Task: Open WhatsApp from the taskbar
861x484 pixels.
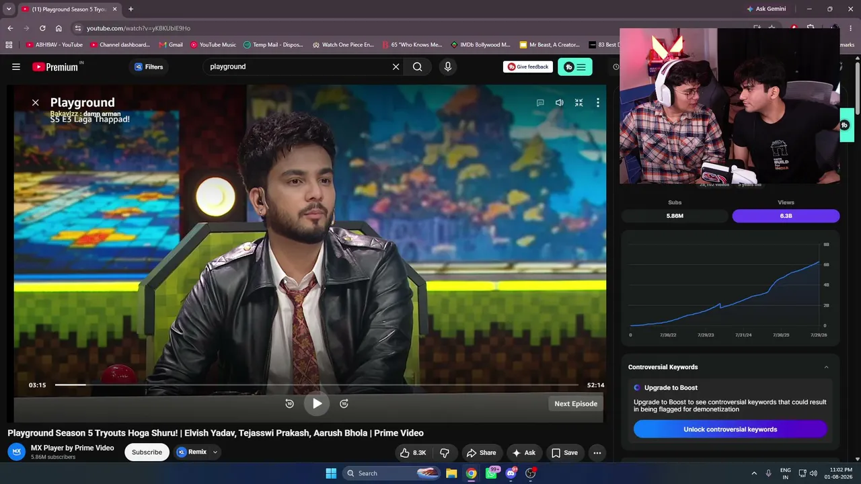Action: pyautogui.click(x=492, y=473)
